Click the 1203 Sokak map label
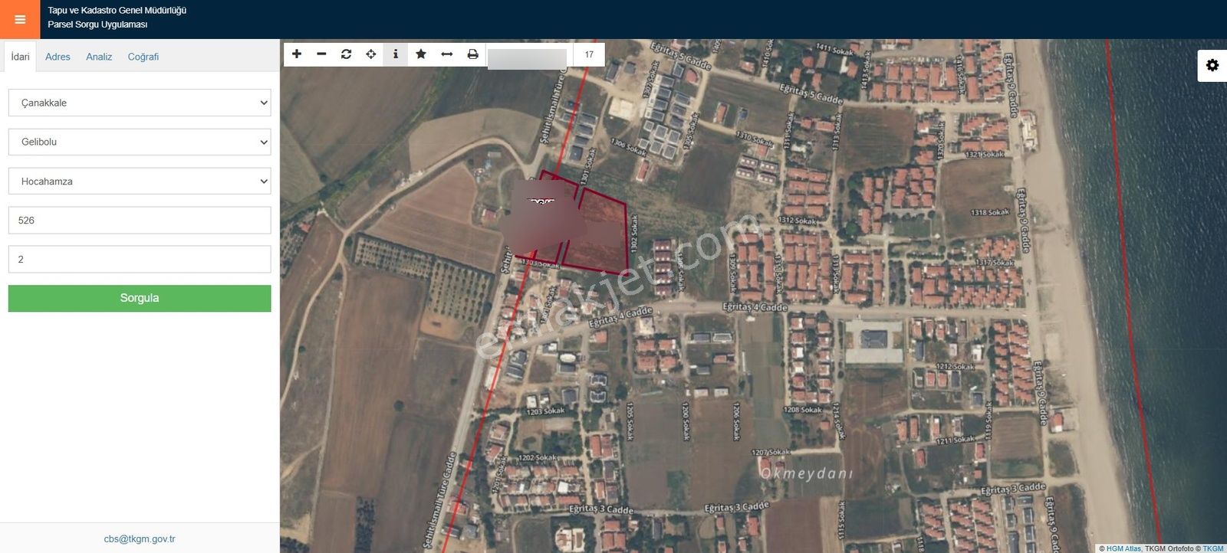1227x553 pixels. click(545, 411)
